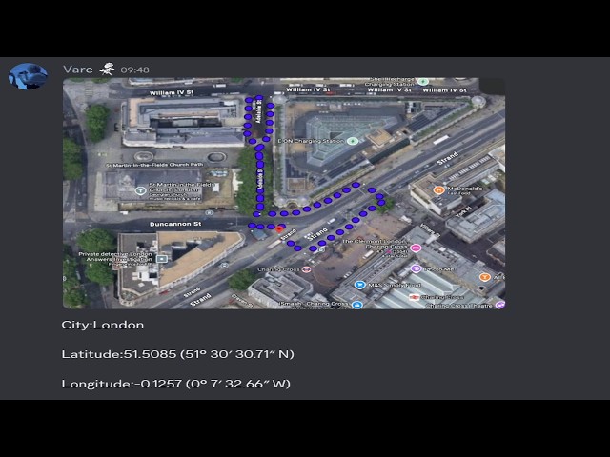Click the green E.ON Charging Station pin
Image resolution: width=610 pixels, height=457 pixels.
click(x=353, y=141)
